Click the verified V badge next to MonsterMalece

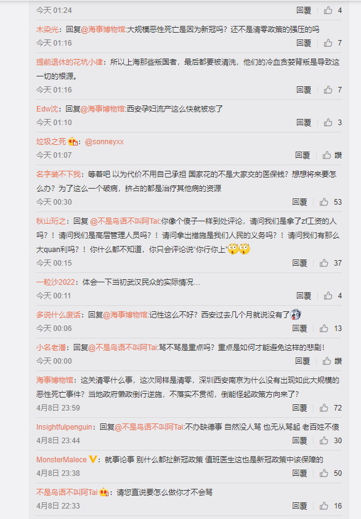[x=93, y=459]
